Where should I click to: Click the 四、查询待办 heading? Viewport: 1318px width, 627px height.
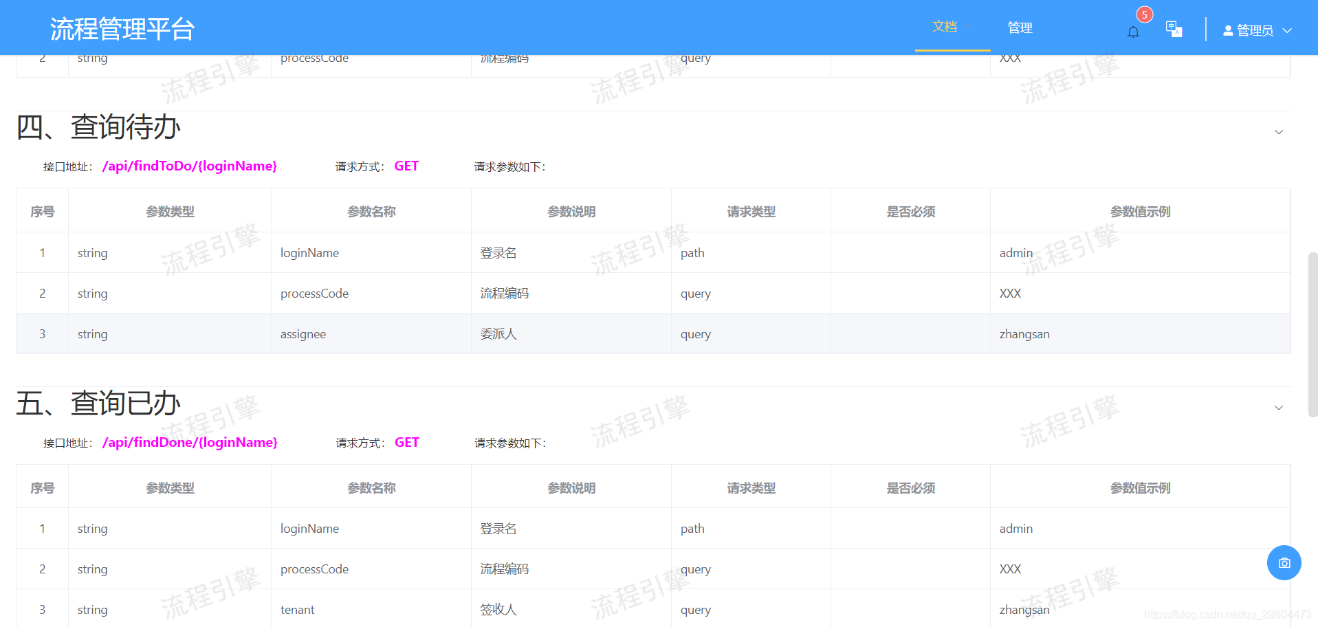point(98,126)
